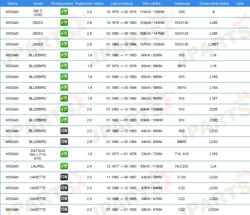Select the '147kW / 200KM' power cell
The width and height of the screenshot is (250, 215).
coord(152,44)
